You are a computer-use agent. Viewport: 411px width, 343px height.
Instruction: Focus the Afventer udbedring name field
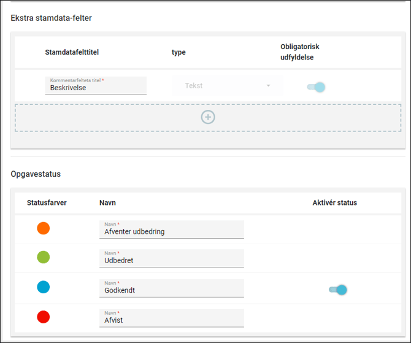click(x=171, y=231)
